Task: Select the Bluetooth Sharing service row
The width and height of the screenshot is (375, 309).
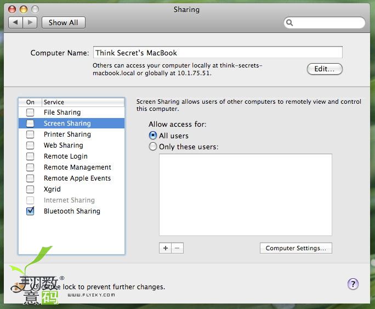Action: pyautogui.click(x=71, y=211)
